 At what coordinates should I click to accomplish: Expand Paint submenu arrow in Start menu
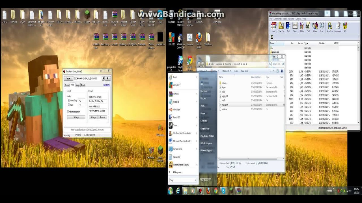click(197, 77)
